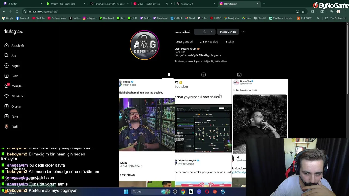Open the Salih post thumbnail
Image resolution: width=349 pixels, height=196 pixels.
pos(147,171)
